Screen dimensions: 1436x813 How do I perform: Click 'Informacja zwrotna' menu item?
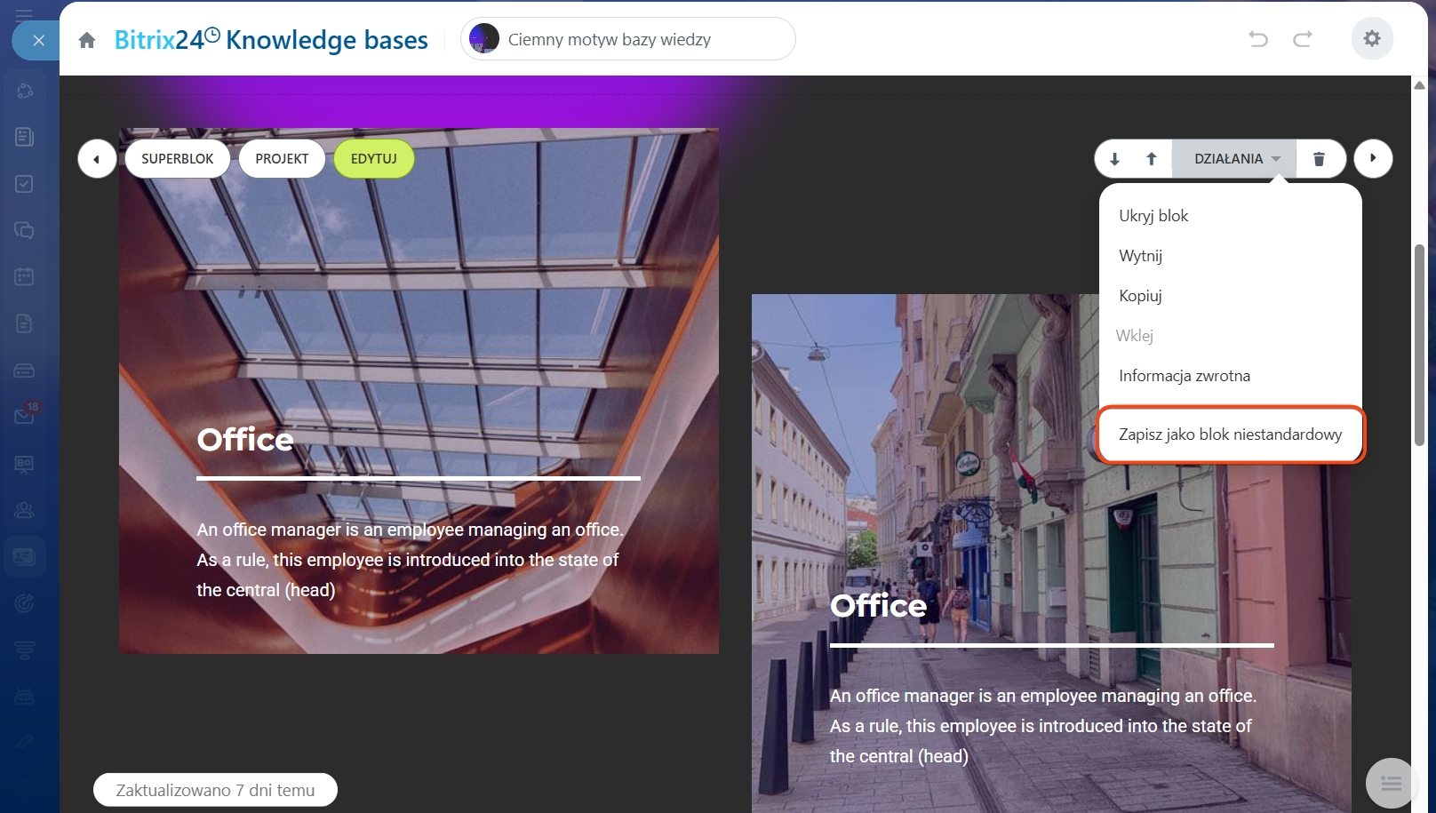1184,376
